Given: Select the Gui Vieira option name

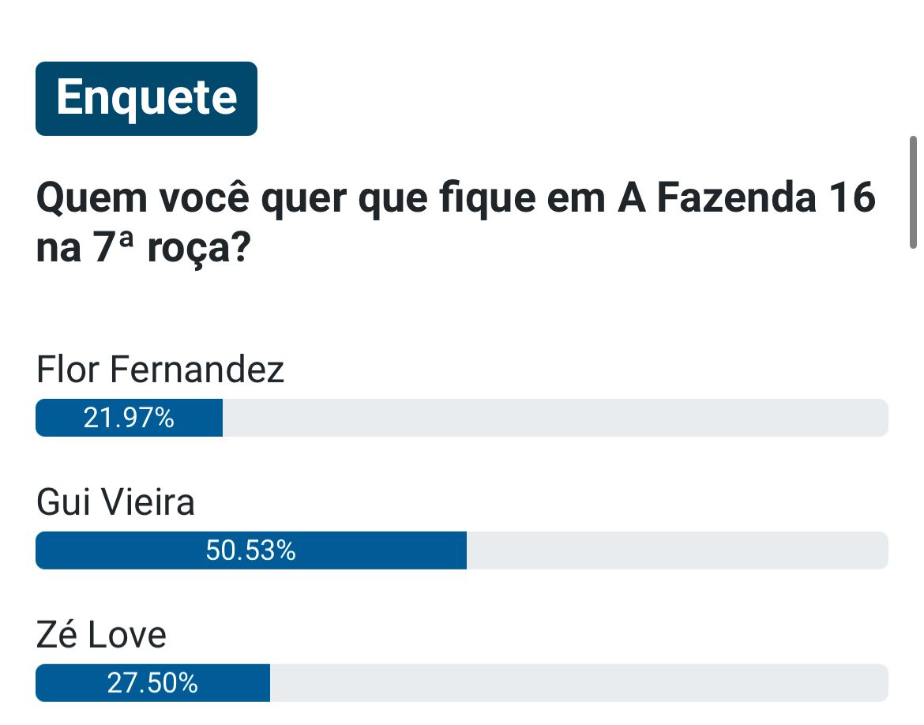Looking at the screenshot, I should [x=115, y=502].
